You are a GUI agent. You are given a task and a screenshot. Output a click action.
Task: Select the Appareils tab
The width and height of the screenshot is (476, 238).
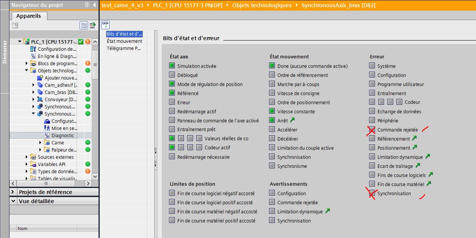click(29, 16)
